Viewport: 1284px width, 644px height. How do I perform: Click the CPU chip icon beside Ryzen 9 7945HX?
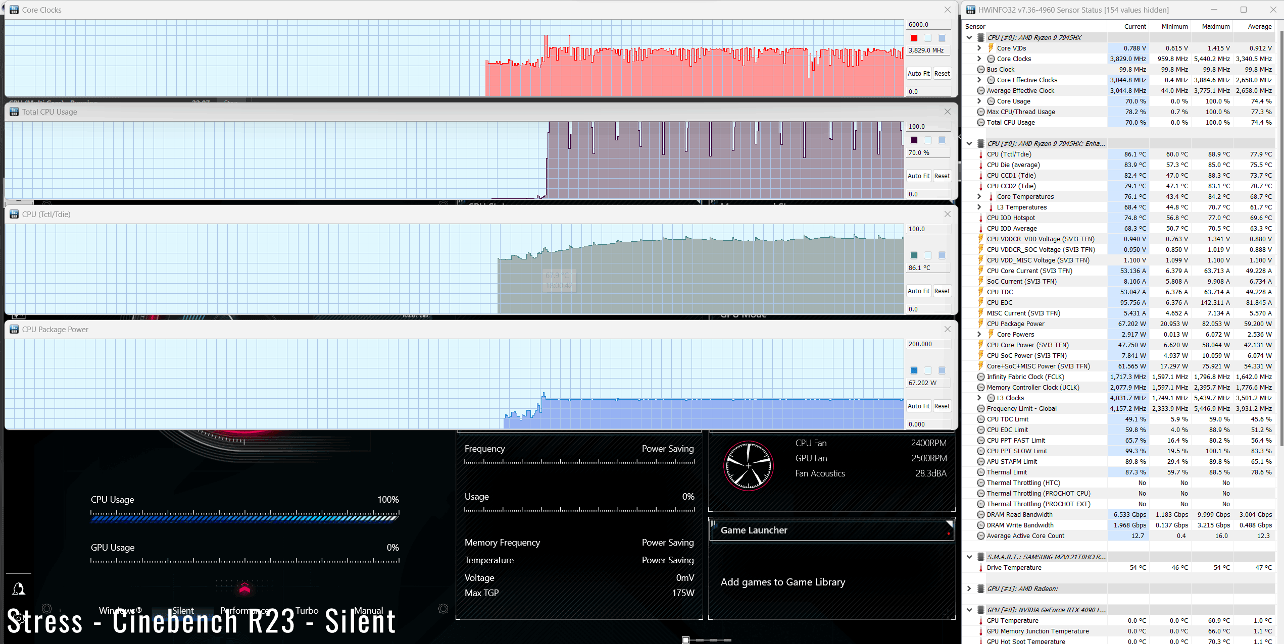click(x=980, y=37)
